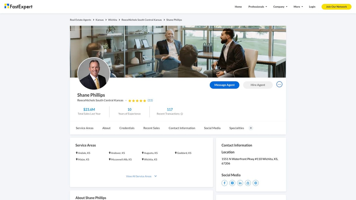
Task: Open Shane Phillips' Facebook profile icon
Action: click(x=225, y=183)
